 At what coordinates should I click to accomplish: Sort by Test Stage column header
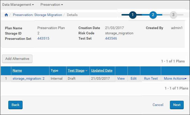click(76, 71)
